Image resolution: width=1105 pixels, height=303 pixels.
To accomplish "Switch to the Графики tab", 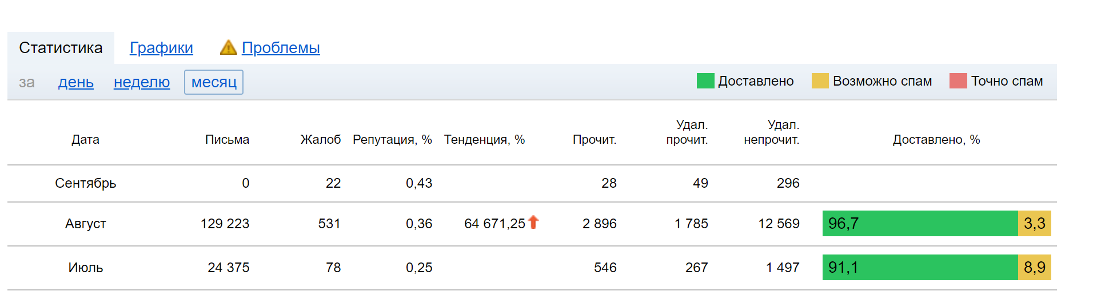I will click(x=161, y=48).
